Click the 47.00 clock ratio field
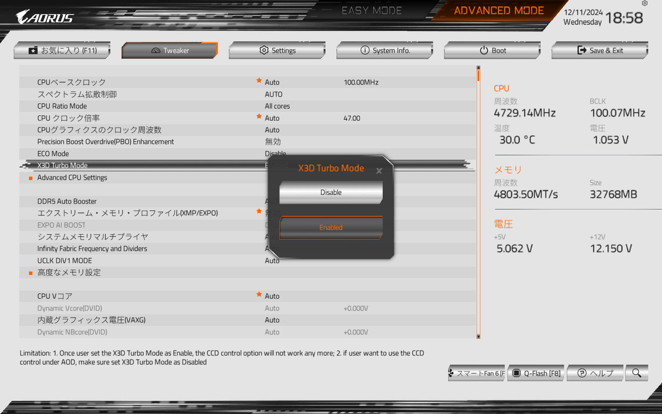The width and height of the screenshot is (662, 414). click(352, 118)
